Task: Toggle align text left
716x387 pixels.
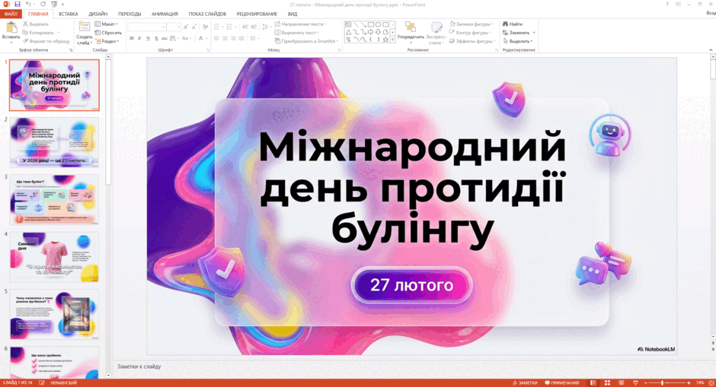Action: click(216, 38)
